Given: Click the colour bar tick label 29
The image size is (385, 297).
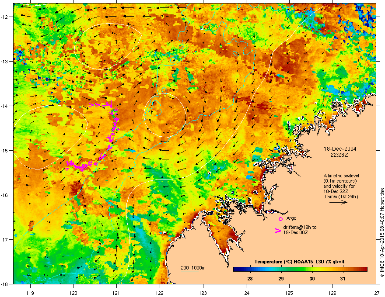Looking at the screenshot, I should 281,279.
